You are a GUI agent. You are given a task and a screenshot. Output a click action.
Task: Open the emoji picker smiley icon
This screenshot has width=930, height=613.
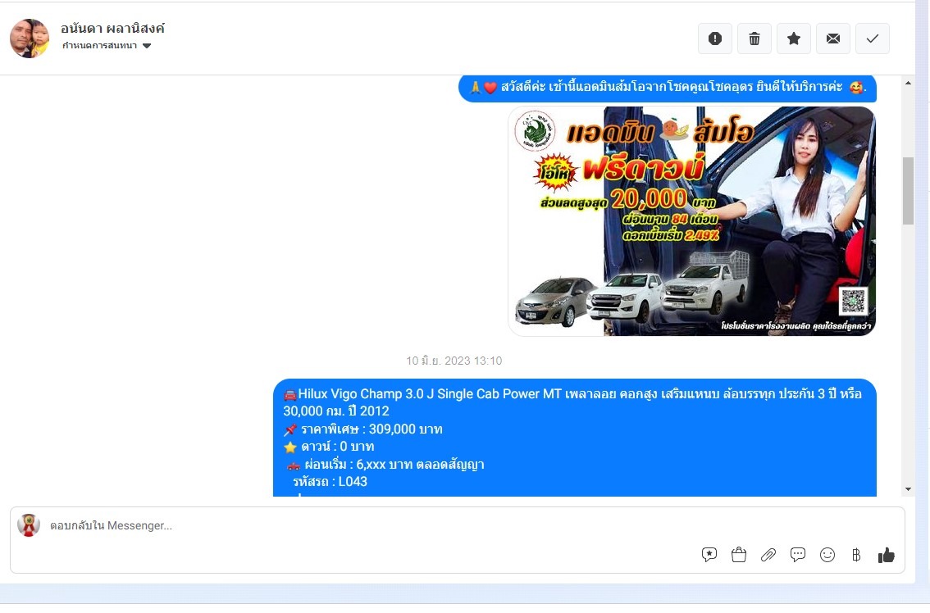(827, 555)
